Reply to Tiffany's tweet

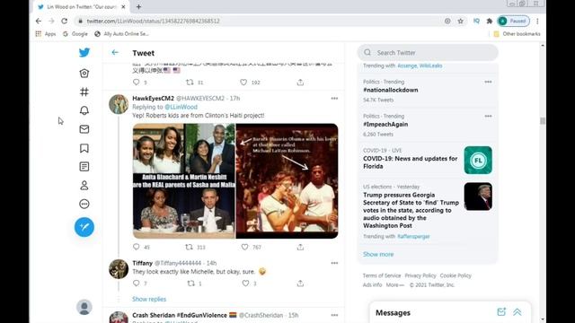click(x=136, y=284)
